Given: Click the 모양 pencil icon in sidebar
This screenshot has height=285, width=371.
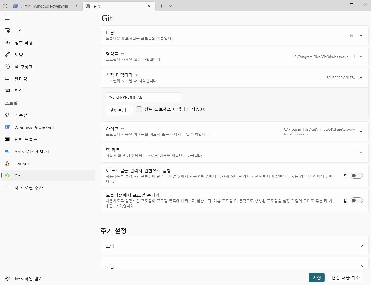Looking at the screenshot, I should pyautogui.click(x=7, y=55).
